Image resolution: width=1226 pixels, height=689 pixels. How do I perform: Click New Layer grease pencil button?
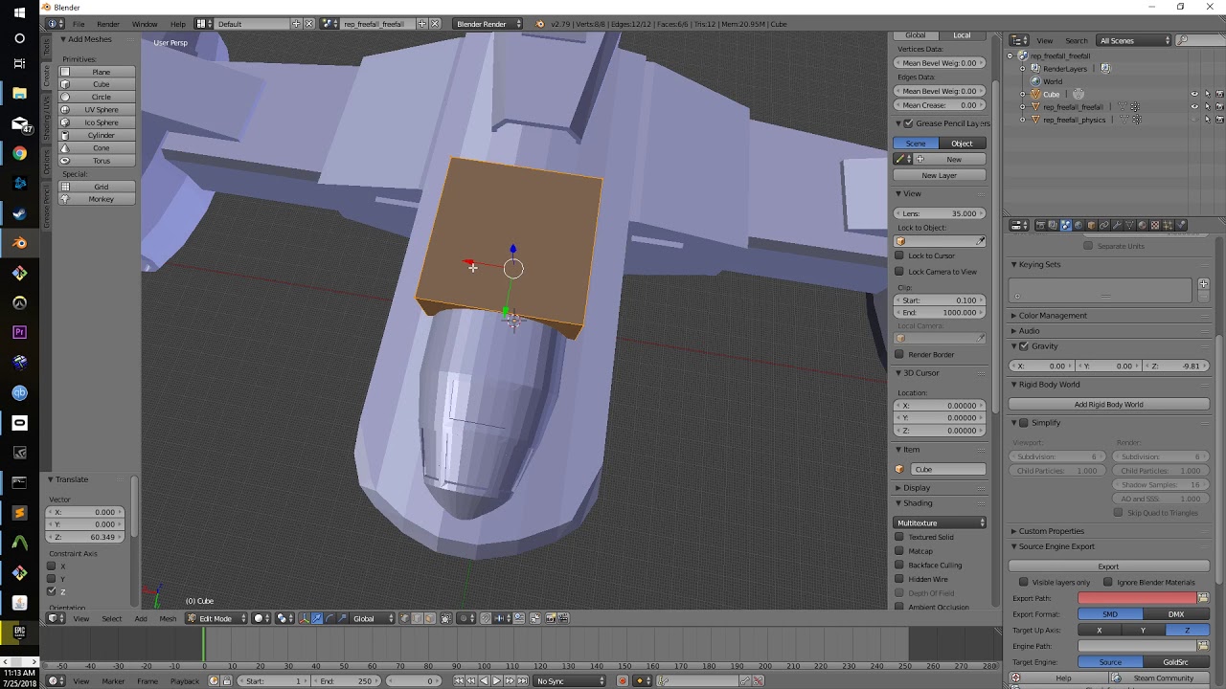pos(940,175)
